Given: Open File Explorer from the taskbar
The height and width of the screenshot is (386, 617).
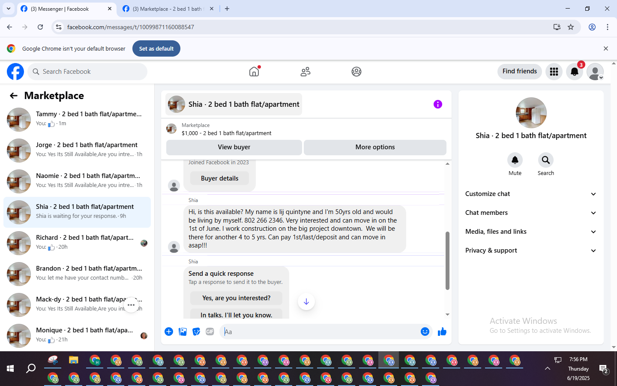Looking at the screenshot, I should 74,360.
